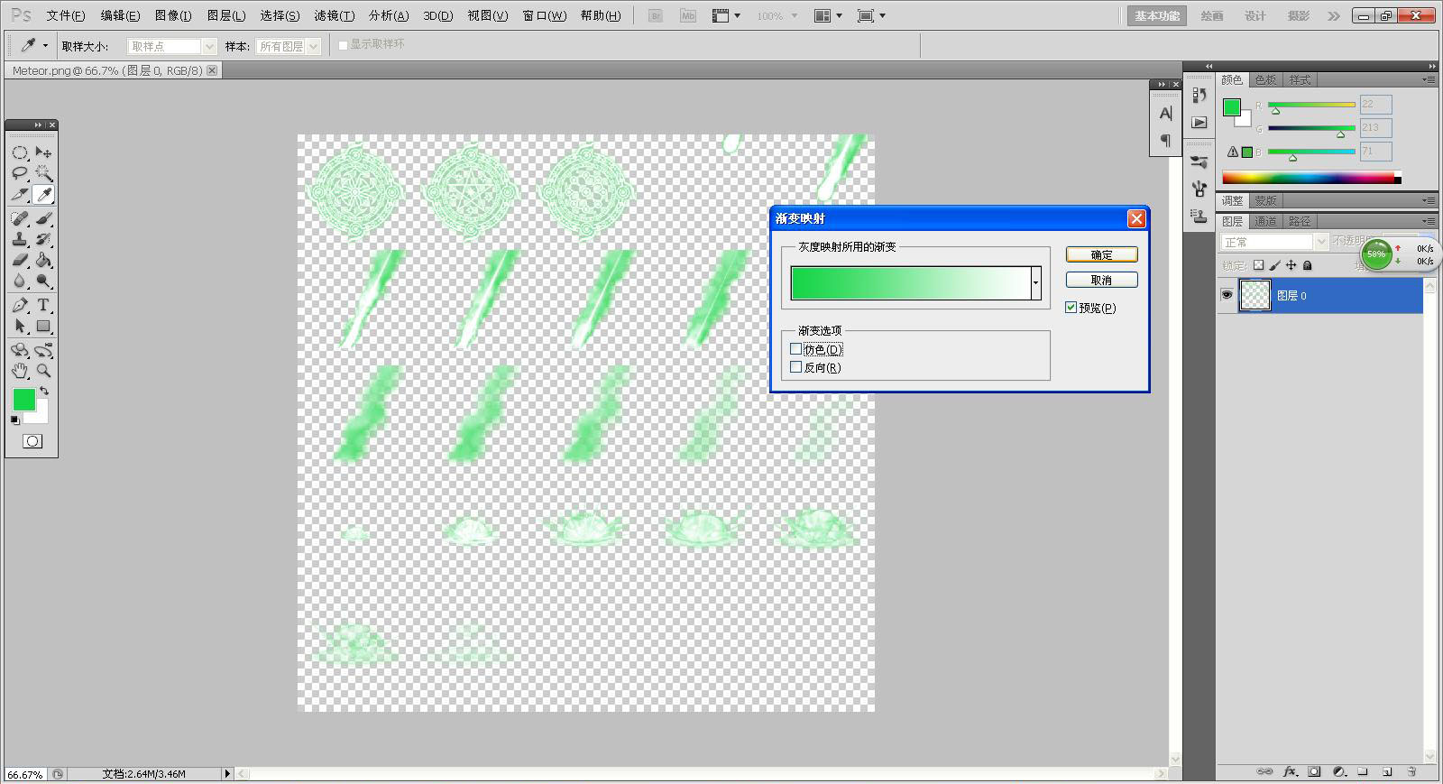
Task: Click the delete layer trash icon
Action: tap(1411, 771)
